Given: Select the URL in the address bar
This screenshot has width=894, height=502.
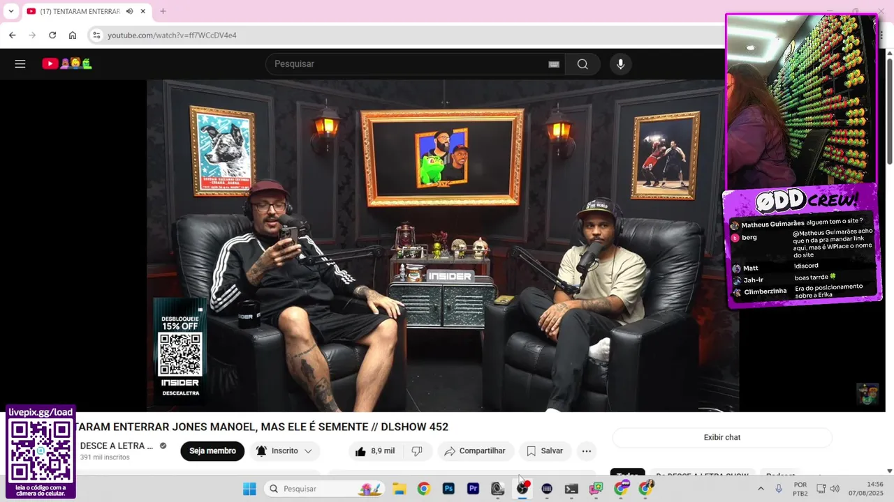Looking at the screenshot, I should click(x=172, y=35).
